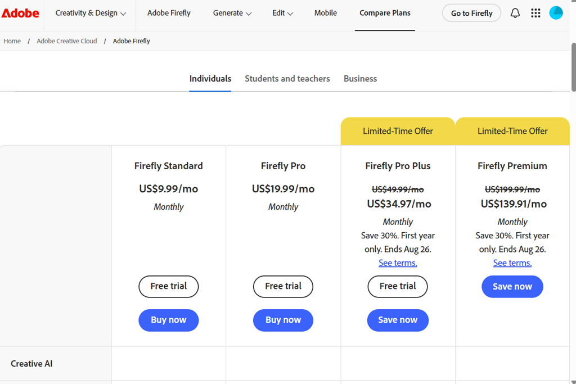Viewport: 576px width, 384px height.
Task: Click struck-through US$199.99/mo price
Action: (512, 189)
